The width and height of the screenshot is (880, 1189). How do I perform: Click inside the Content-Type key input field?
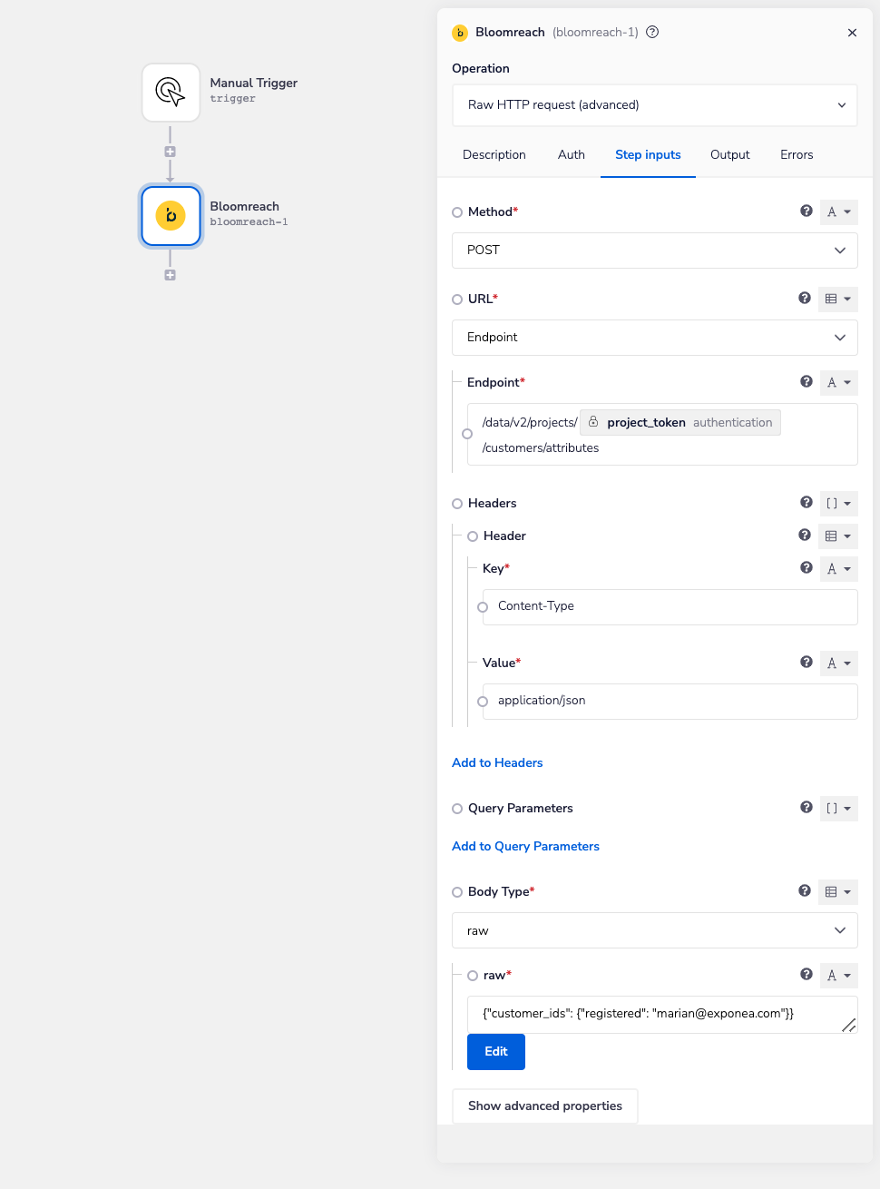670,606
